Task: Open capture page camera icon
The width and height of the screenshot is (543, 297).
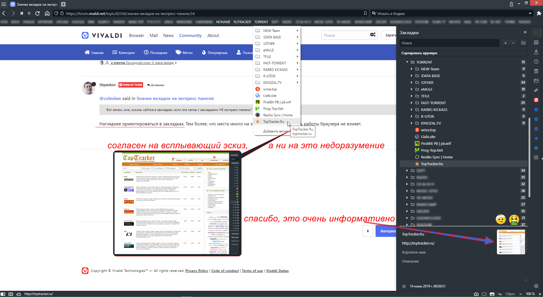Action: click(476, 294)
